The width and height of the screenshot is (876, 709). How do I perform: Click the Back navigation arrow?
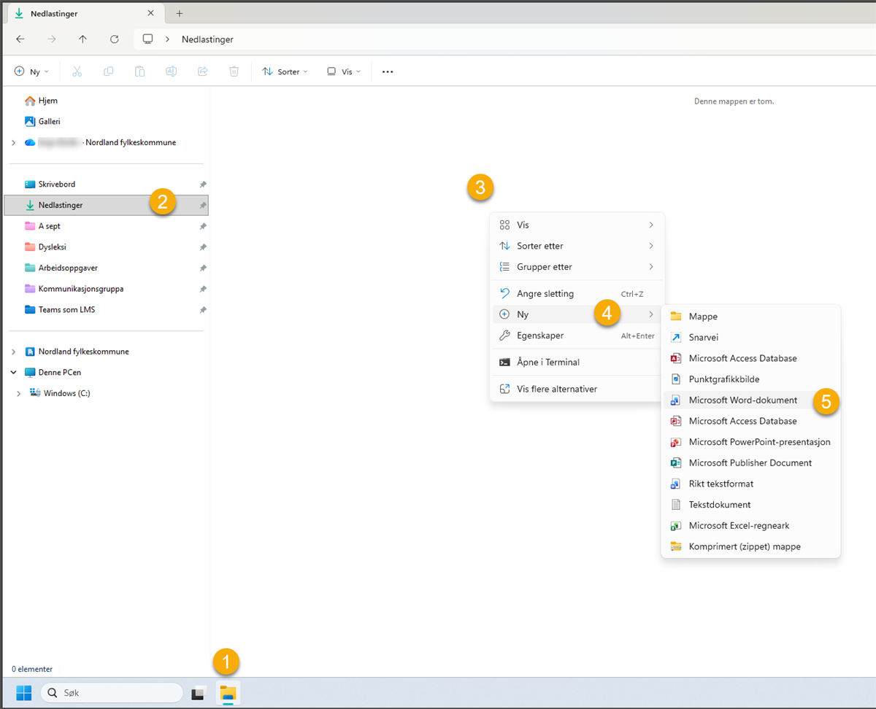coord(20,39)
